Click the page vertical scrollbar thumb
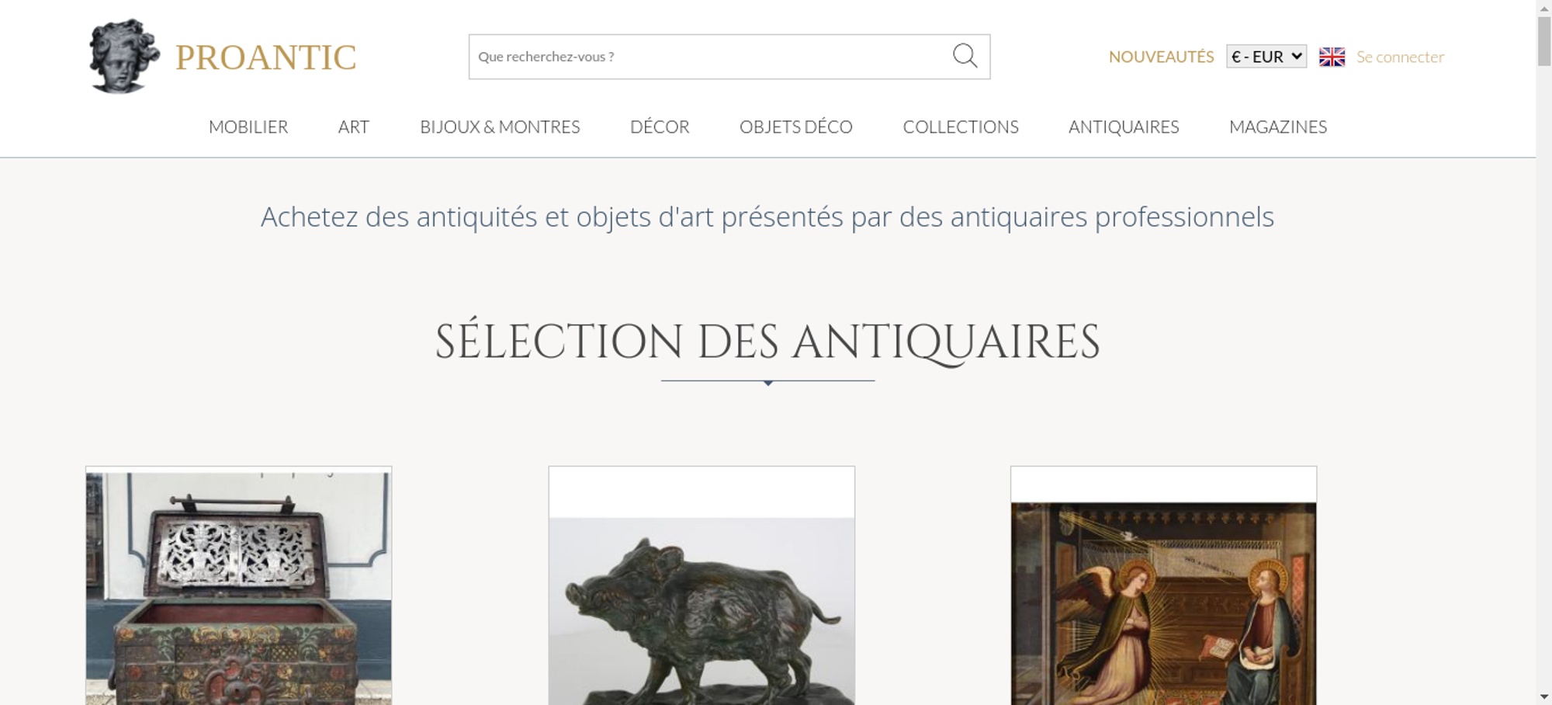Screen dimensions: 1552x705 click(x=1544, y=40)
